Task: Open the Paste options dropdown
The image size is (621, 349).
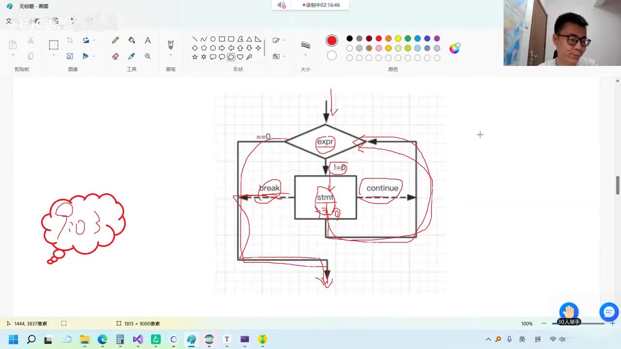Action: tap(13, 55)
